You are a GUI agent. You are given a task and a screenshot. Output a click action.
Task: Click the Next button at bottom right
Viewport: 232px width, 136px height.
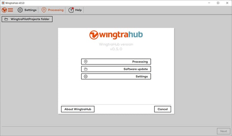coord(224,131)
